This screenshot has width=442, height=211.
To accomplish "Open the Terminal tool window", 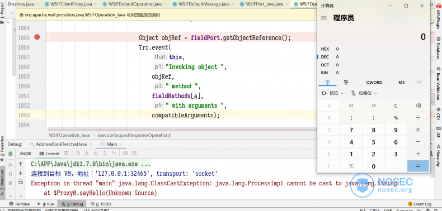I will [x=20, y=204].
